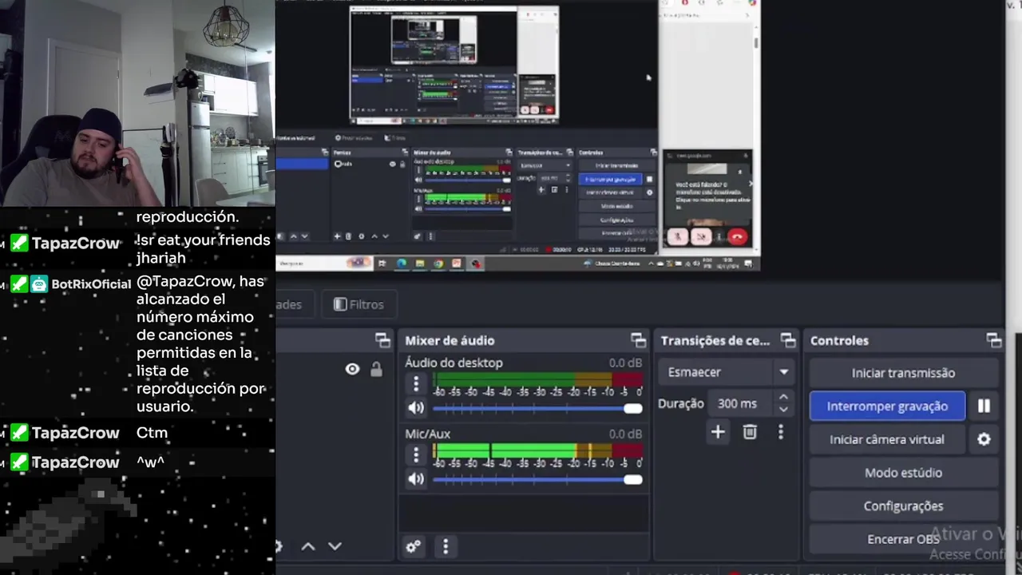
Task: Add a scene transition with plus
Action: coord(718,432)
